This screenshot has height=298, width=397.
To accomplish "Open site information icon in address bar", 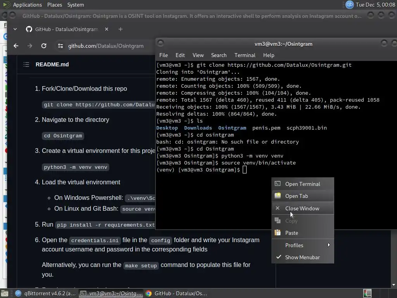I will pos(60,46).
